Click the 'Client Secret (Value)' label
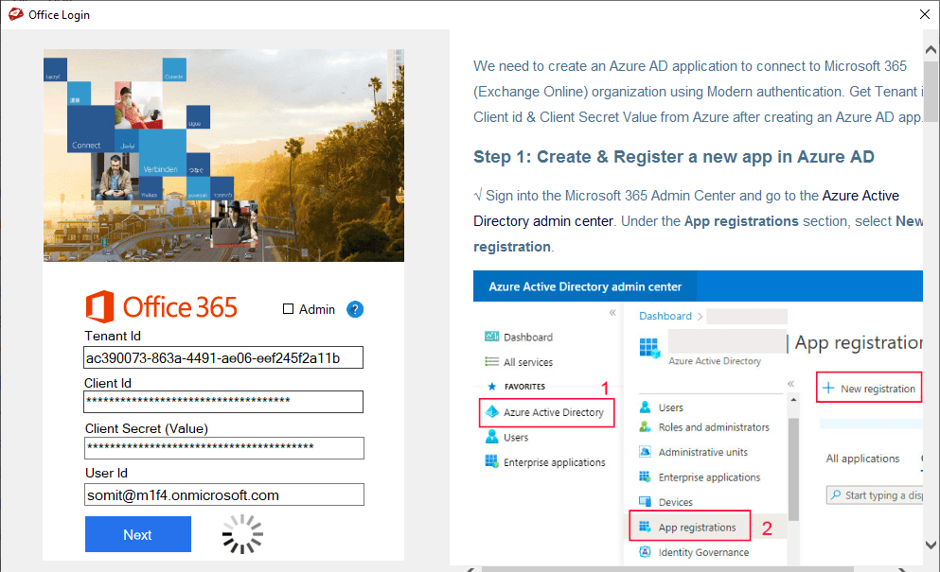The image size is (940, 572). coord(147,429)
